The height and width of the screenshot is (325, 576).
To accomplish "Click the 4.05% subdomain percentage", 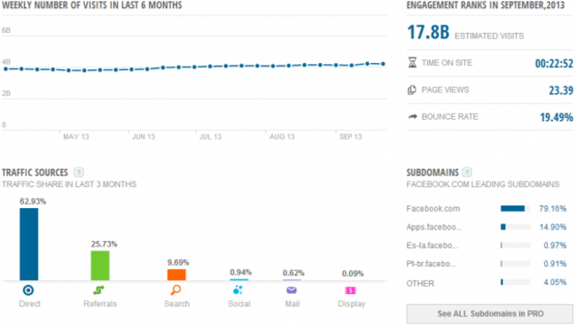I will pyautogui.click(x=555, y=282).
